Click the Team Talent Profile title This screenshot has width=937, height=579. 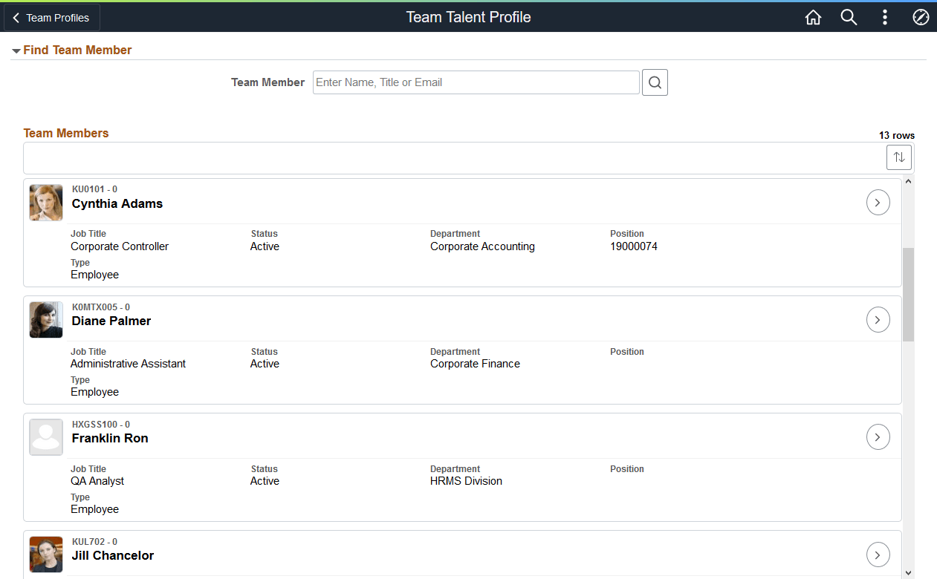coord(468,17)
